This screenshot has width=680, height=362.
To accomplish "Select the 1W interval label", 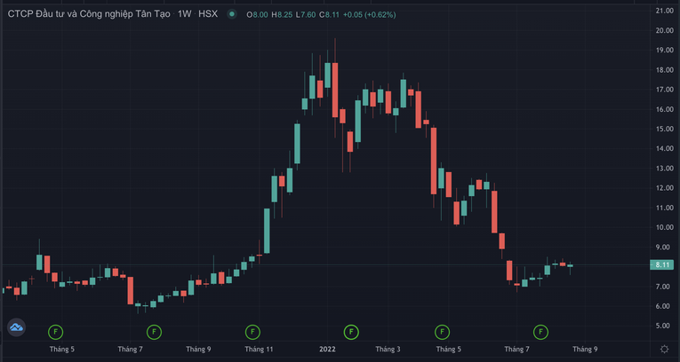I will (x=185, y=15).
